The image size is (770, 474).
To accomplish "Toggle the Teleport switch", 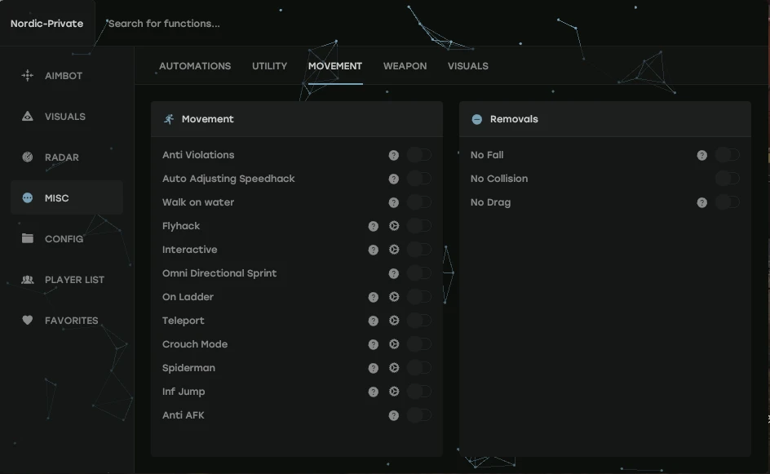I will [419, 321].
